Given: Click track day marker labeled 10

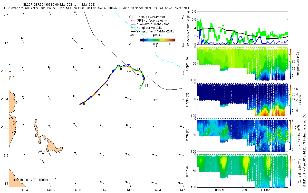Looking at the screenshot, I should tap(120, 69).
